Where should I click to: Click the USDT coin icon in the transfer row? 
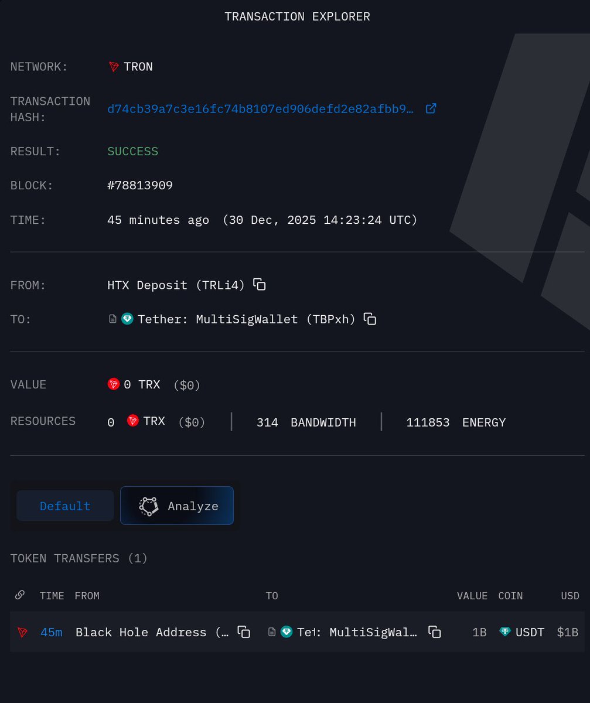point(504,632)
